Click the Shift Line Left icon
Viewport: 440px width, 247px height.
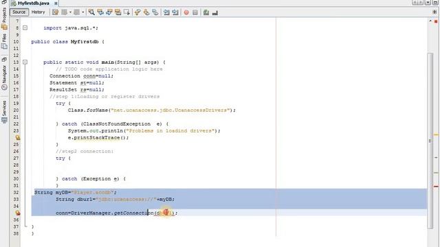click(x=166, y=12)
